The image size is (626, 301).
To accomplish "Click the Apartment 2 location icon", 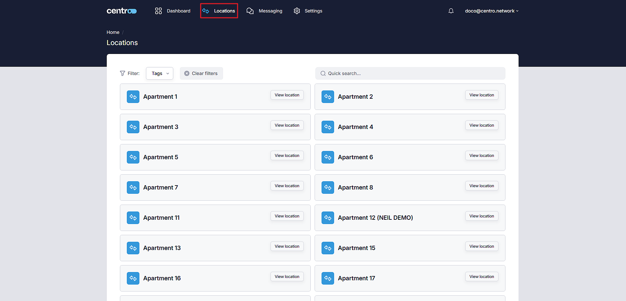I will tap(328, 97).
